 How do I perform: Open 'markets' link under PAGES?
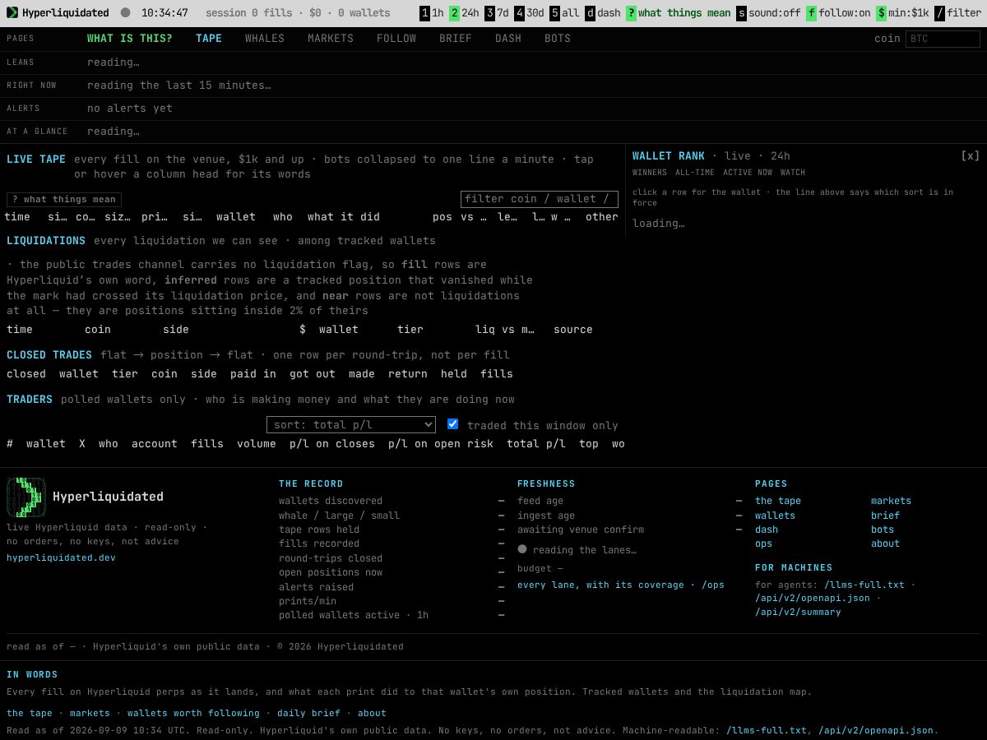coord(892,501)
